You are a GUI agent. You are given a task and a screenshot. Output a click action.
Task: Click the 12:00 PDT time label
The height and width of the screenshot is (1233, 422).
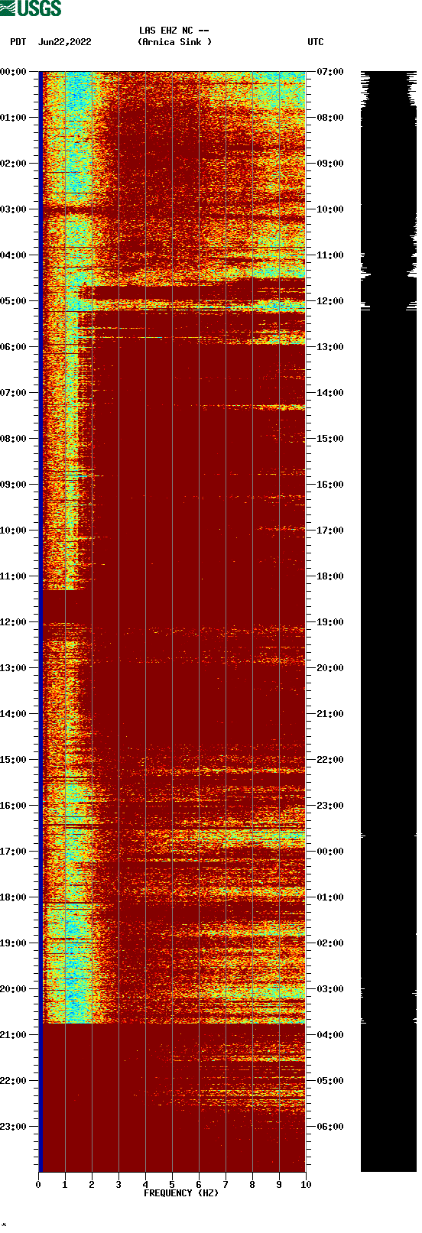tap(14, 622)
